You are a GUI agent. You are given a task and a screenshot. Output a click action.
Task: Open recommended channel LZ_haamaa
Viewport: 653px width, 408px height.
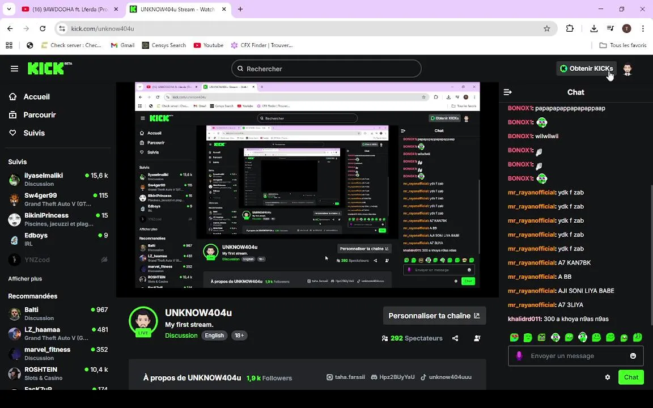click(x=58, y=333)
